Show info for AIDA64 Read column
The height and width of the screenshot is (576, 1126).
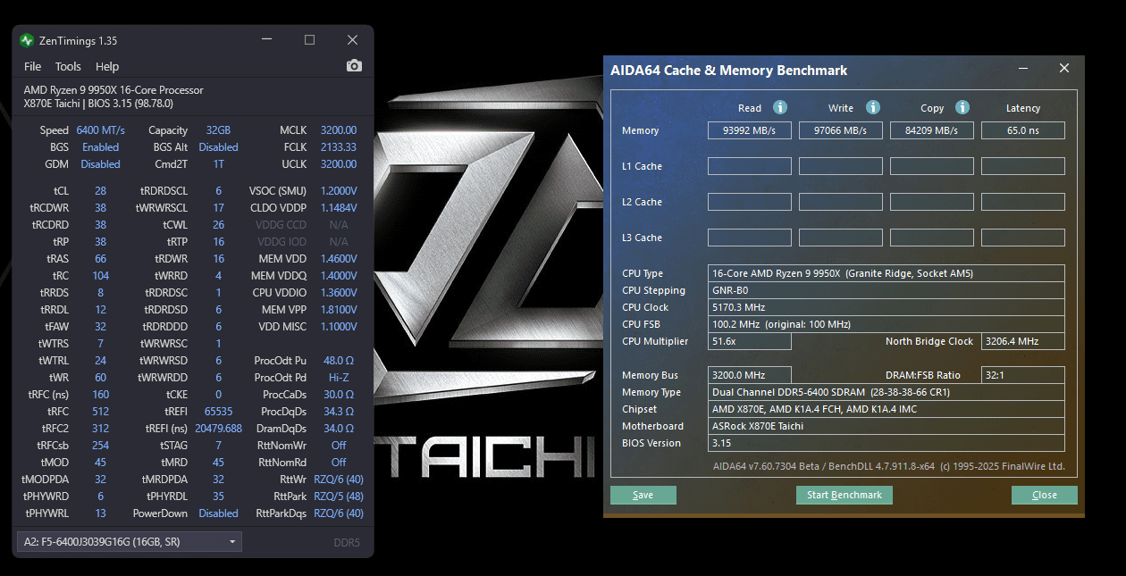click(780, 107)
